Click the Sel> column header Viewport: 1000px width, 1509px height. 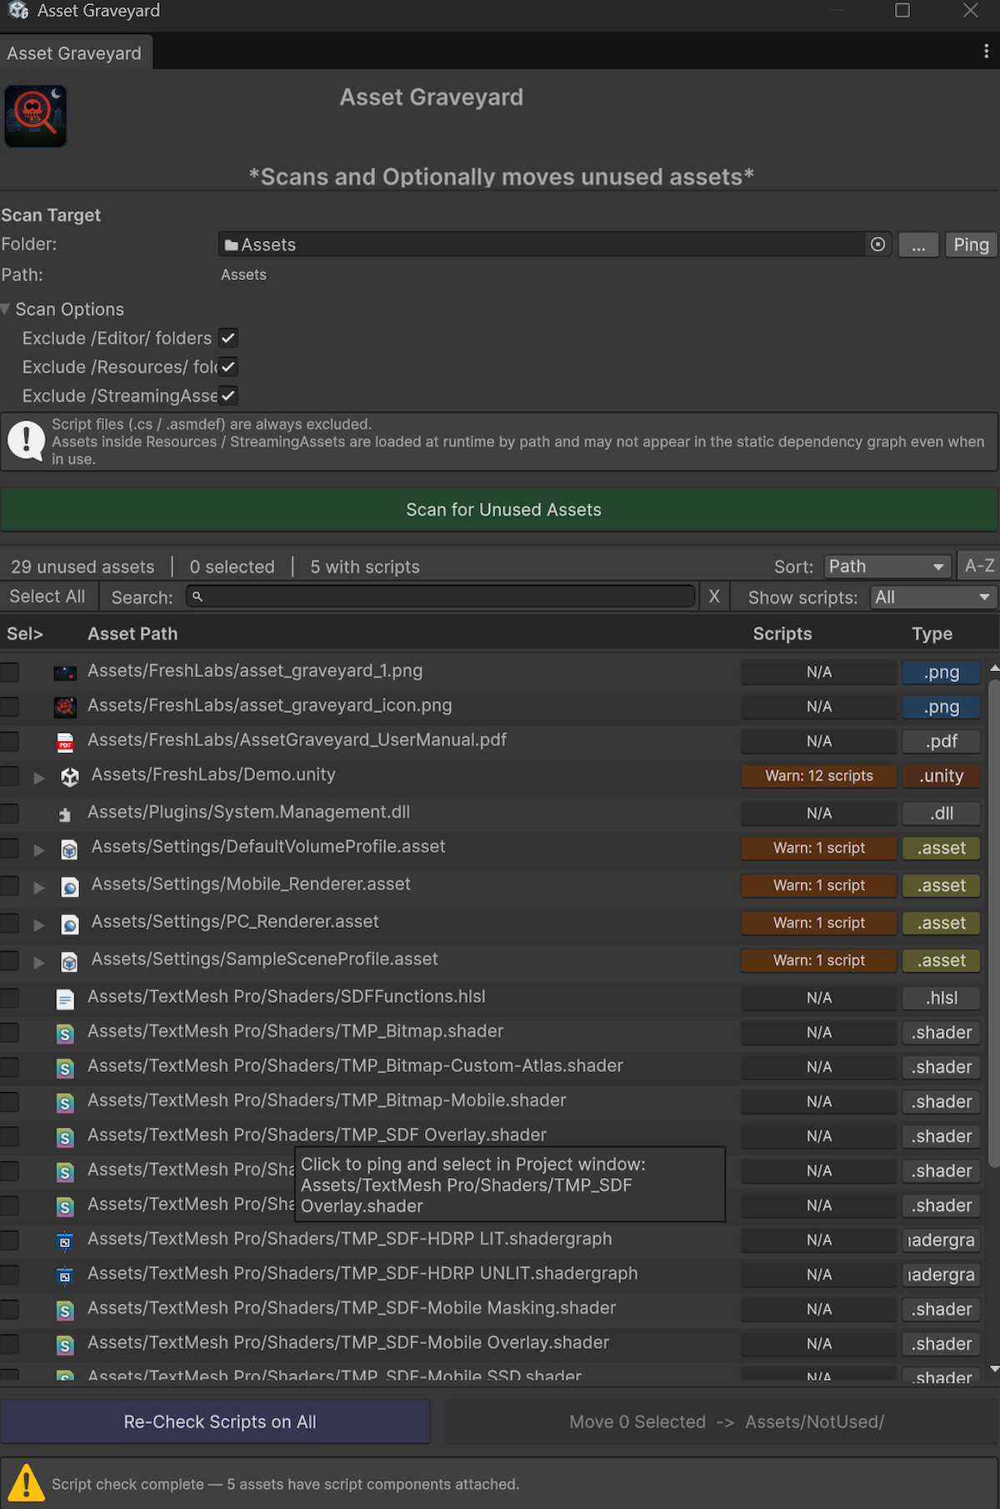coord(25,634)
